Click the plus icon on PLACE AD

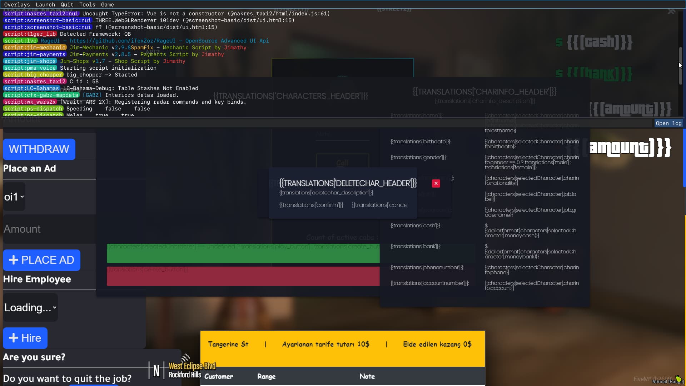[x=14, y=260]
